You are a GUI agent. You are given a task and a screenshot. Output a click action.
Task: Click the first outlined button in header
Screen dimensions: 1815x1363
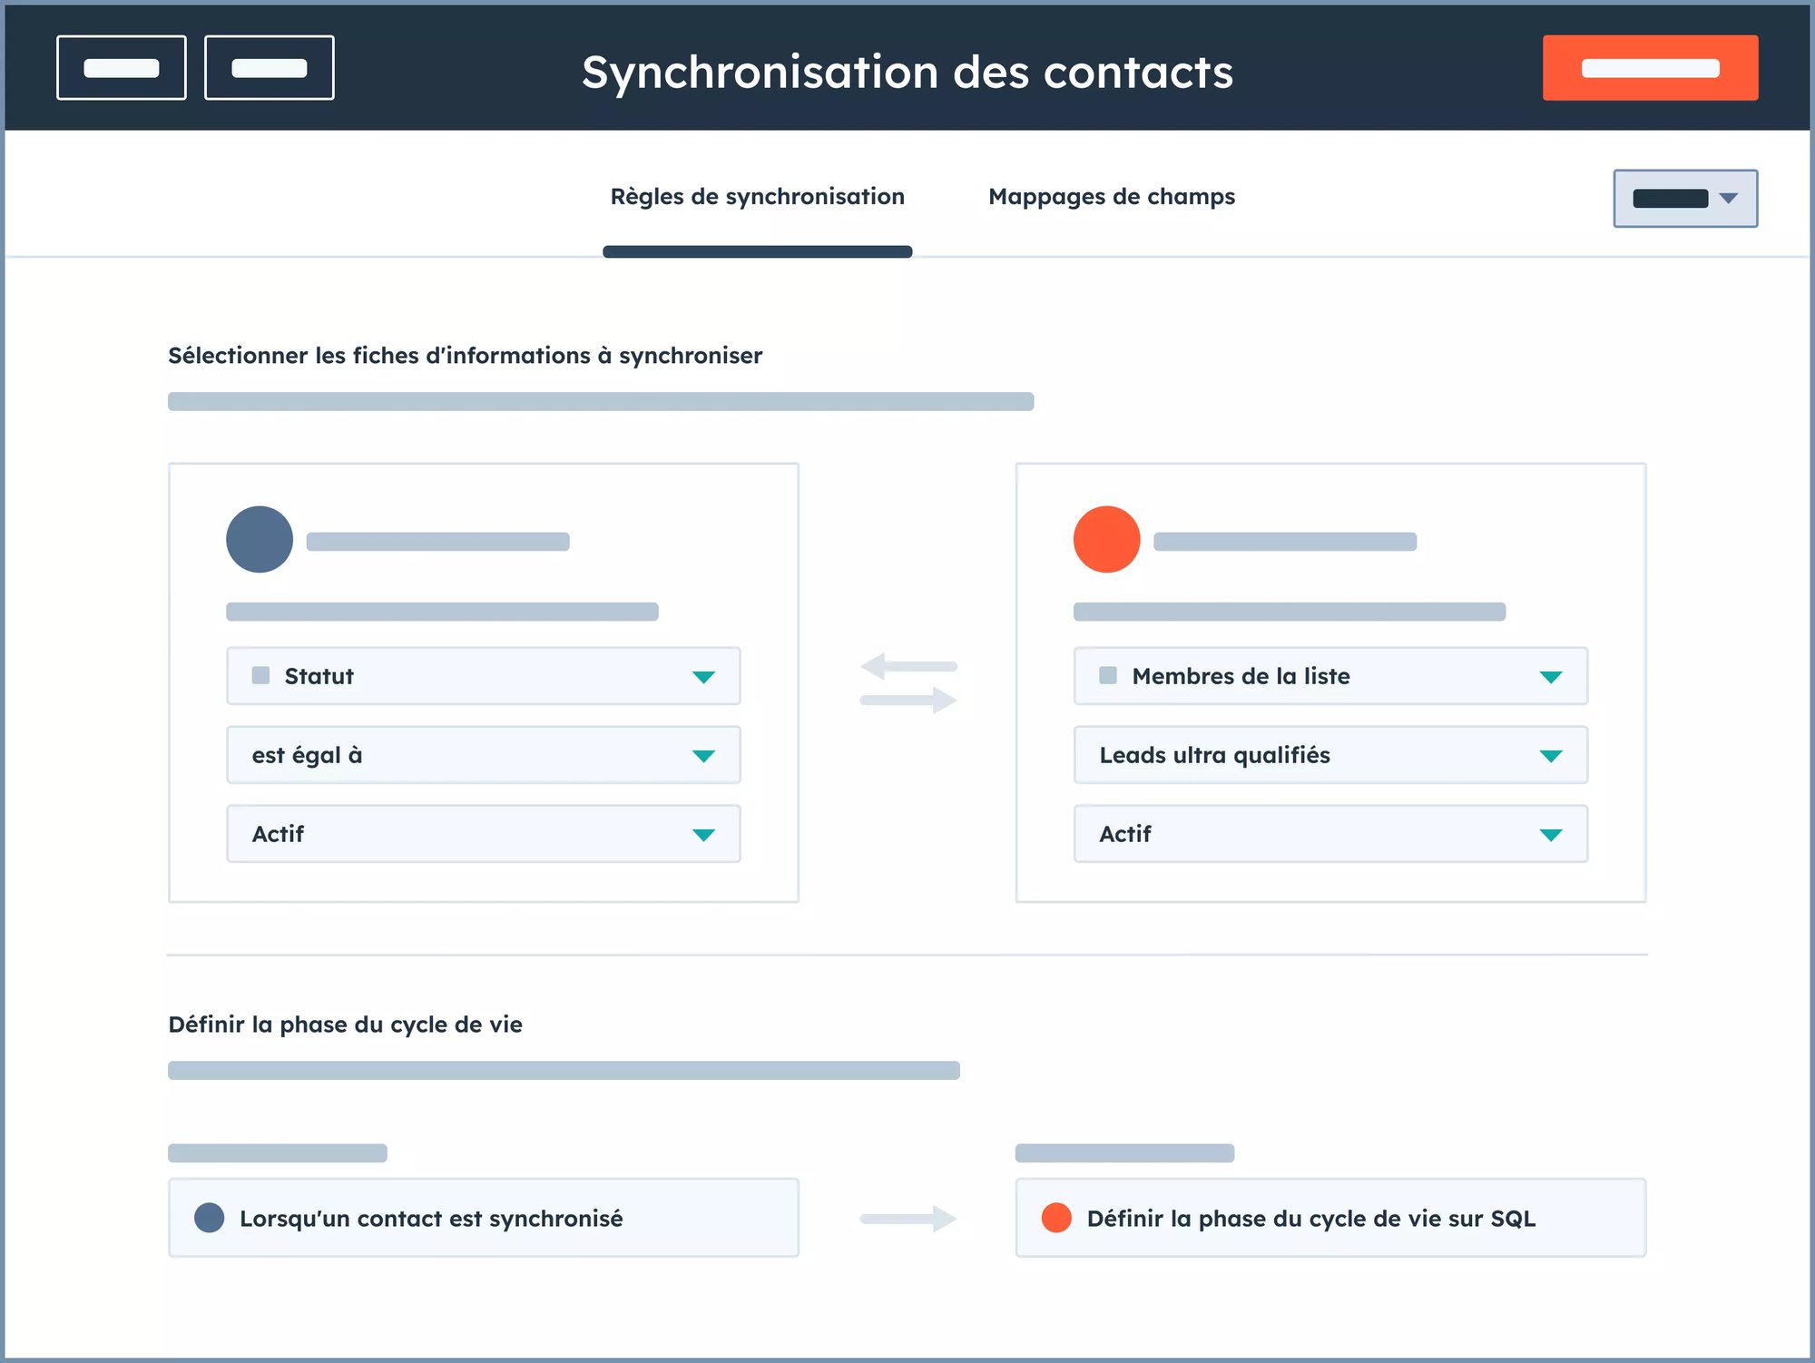pos(122,68)
